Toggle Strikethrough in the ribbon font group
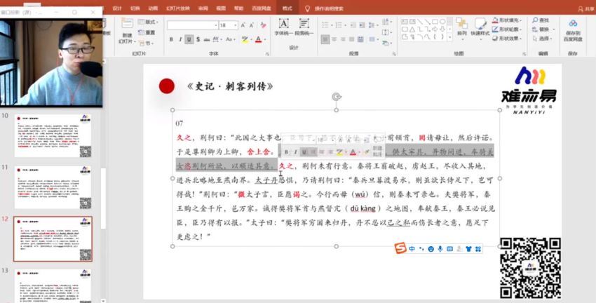The image size is (596, 303). coord(207,39)
